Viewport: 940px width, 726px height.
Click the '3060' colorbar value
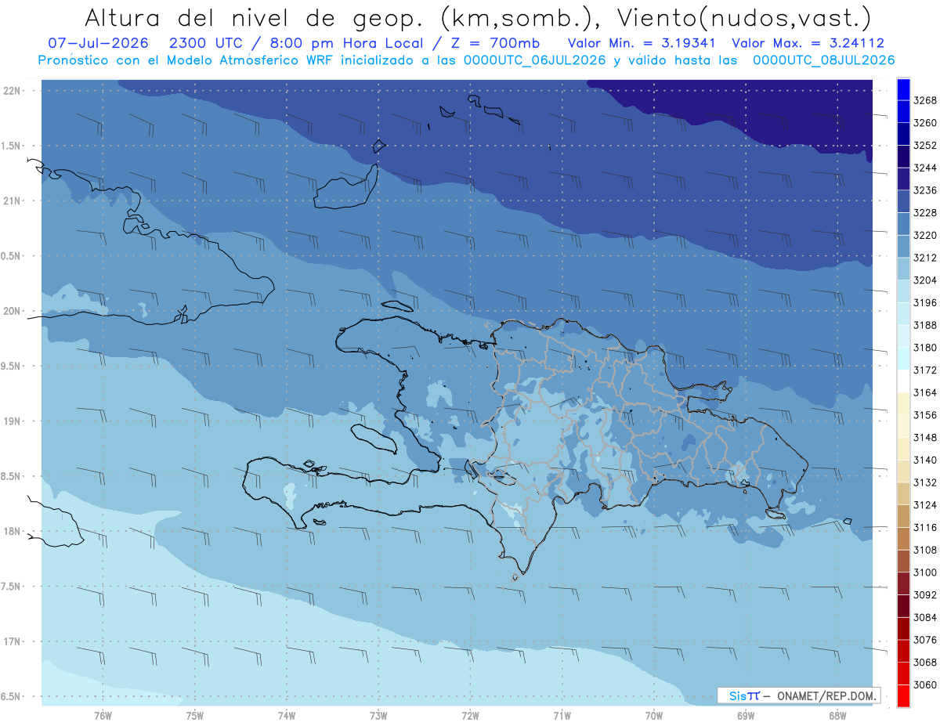click(925, 685)
